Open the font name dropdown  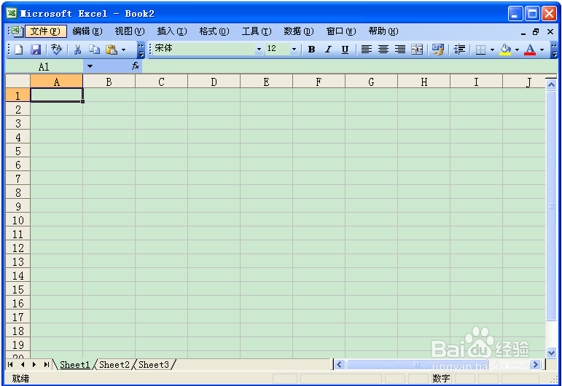coord(259,49)
